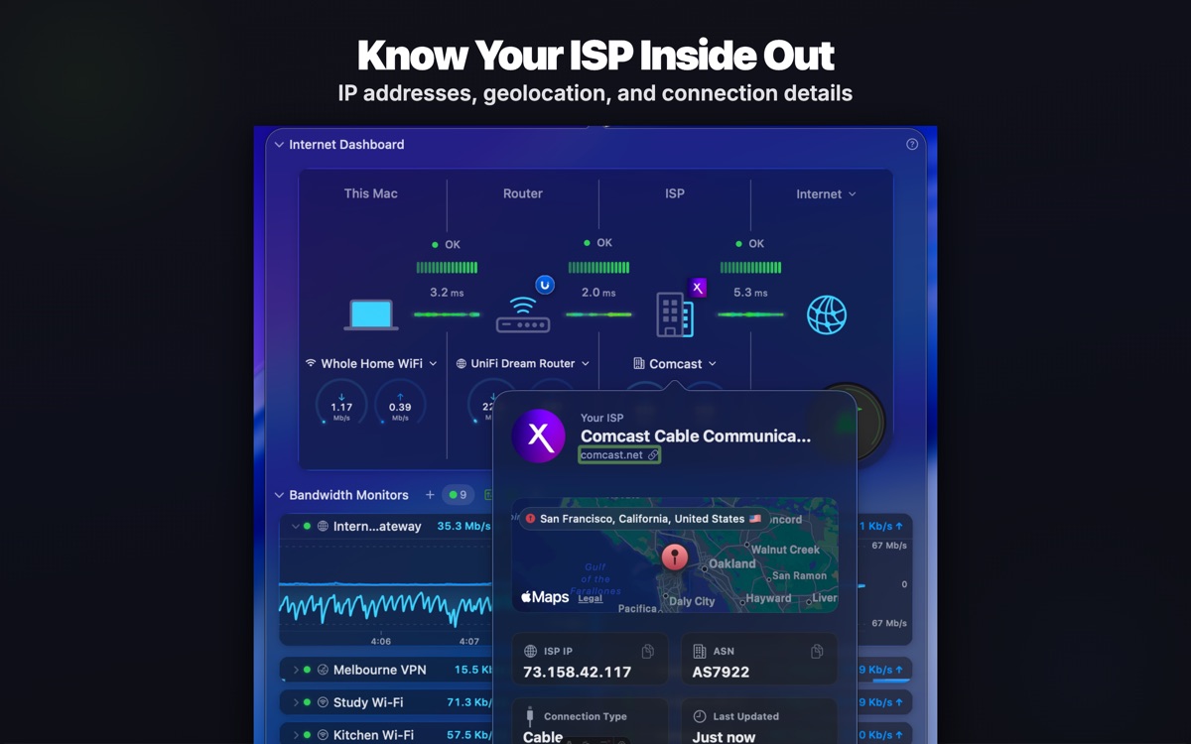Click the latency bar above 2.0 ms
The image size is (1191, 744).
click(598, 268)
